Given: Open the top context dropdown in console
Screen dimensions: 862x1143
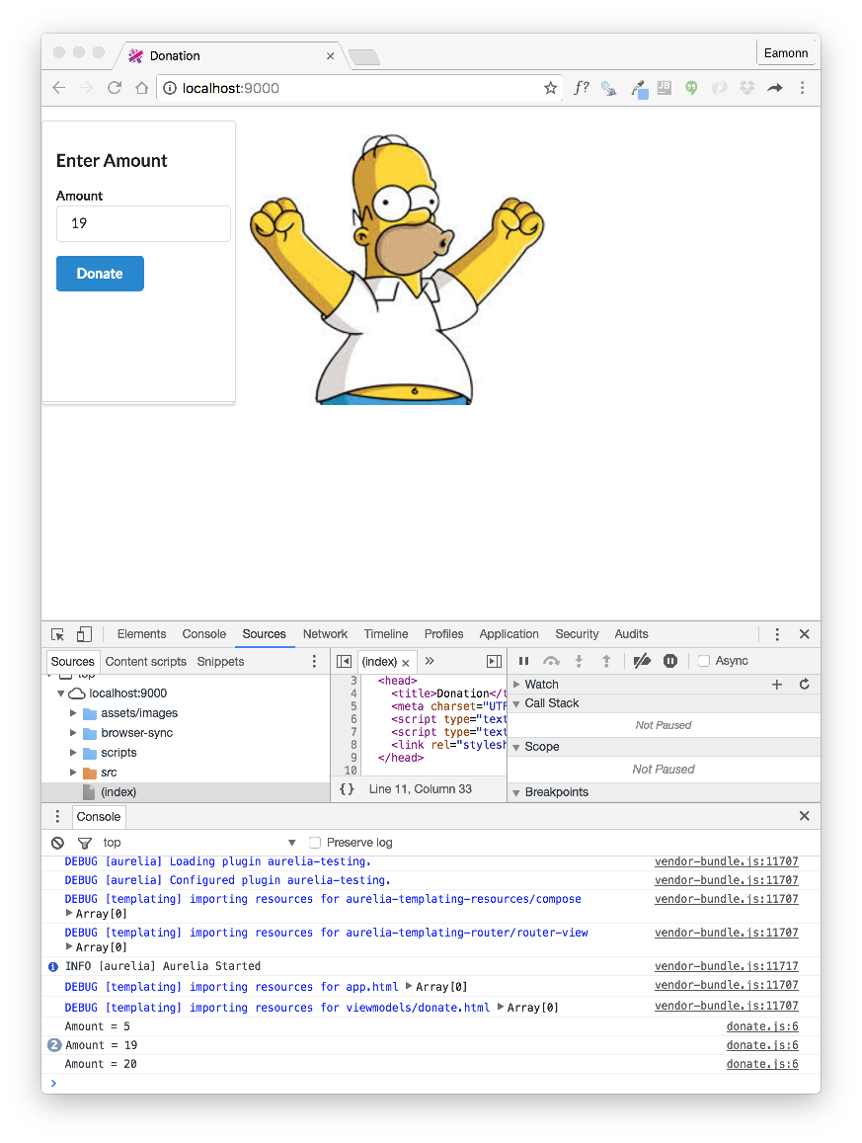Looking at the screenshot, I should [x=197, y=843].
